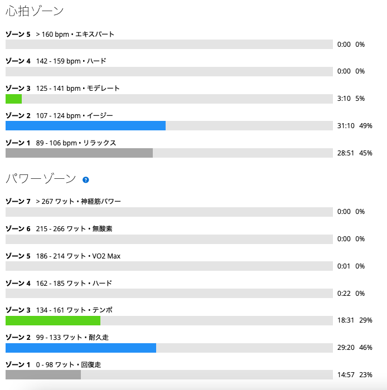The width and height of the screenshot is (387, 390).
Task: Select the ゾーン 5 >160 bpm label
Action: click(x=60, y=34)
